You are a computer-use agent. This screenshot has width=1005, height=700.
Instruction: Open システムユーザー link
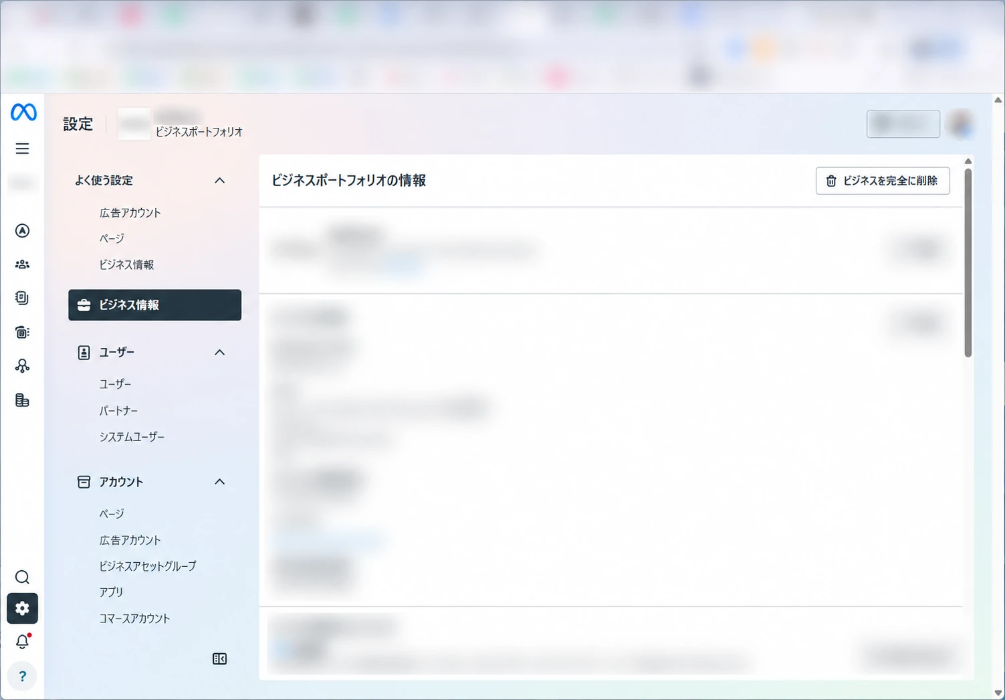point(132,436)
